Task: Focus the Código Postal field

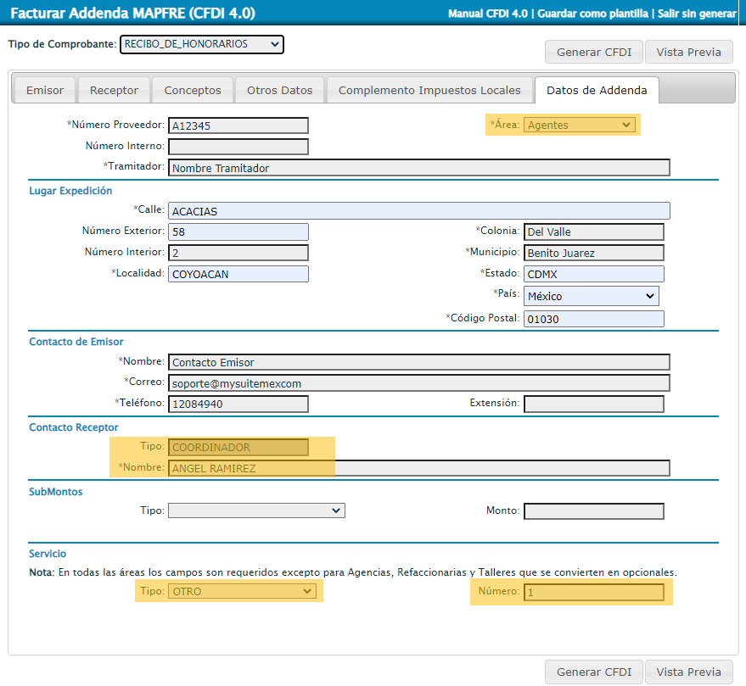Action: point(593,319)
